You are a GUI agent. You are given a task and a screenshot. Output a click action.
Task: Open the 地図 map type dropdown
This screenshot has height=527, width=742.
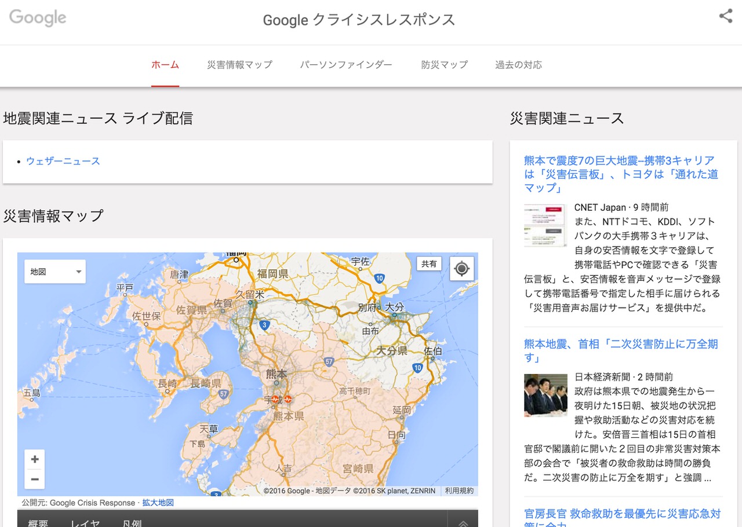[55, 272]
